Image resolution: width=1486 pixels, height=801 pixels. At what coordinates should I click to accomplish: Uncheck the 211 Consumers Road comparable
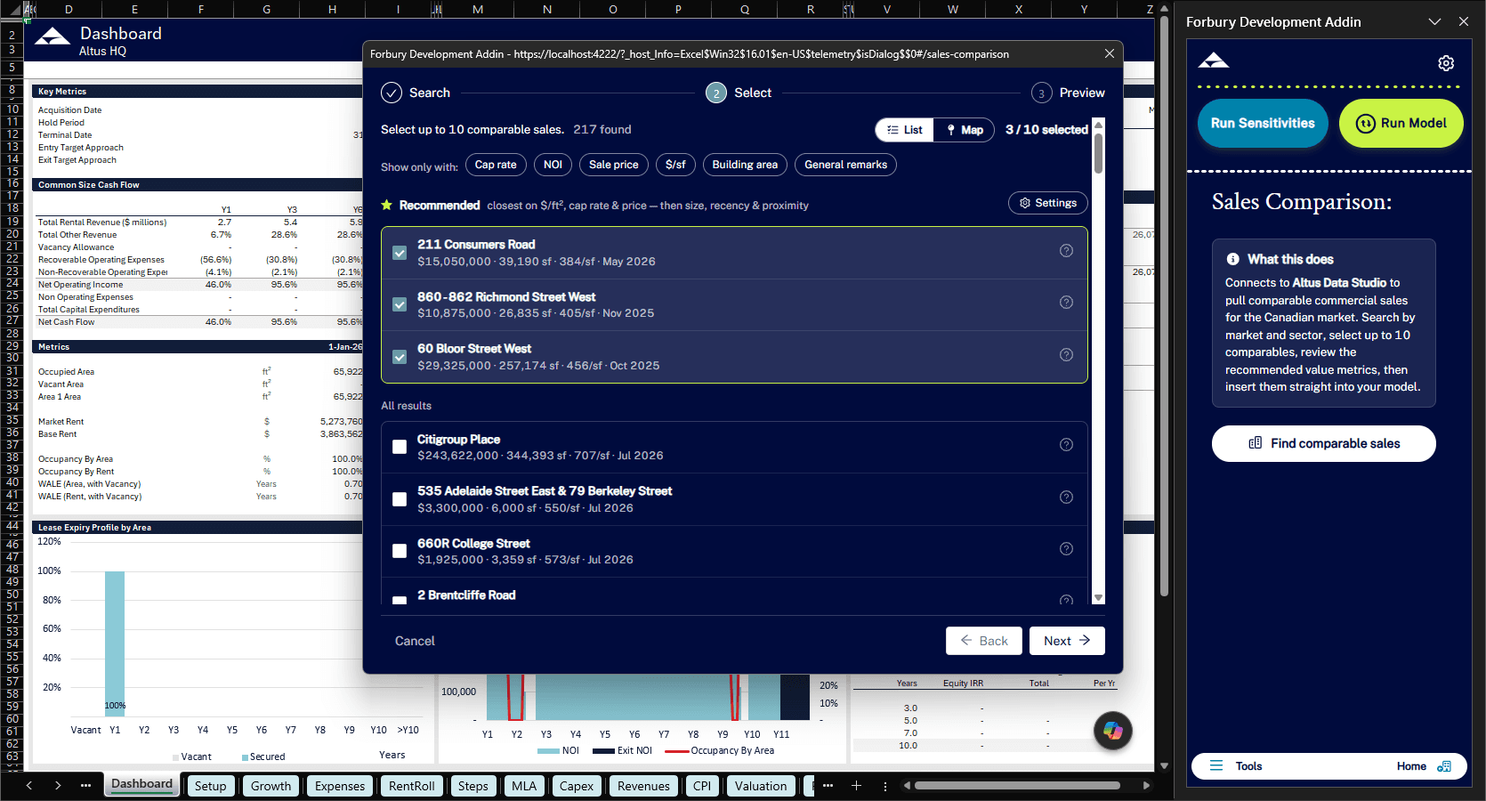click(400, 253)
